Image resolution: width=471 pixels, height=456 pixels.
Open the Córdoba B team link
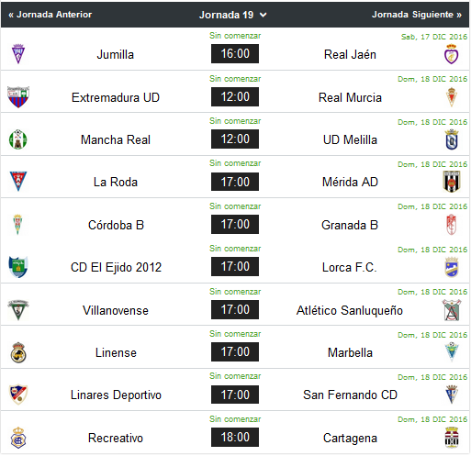(x=116, y=225)
